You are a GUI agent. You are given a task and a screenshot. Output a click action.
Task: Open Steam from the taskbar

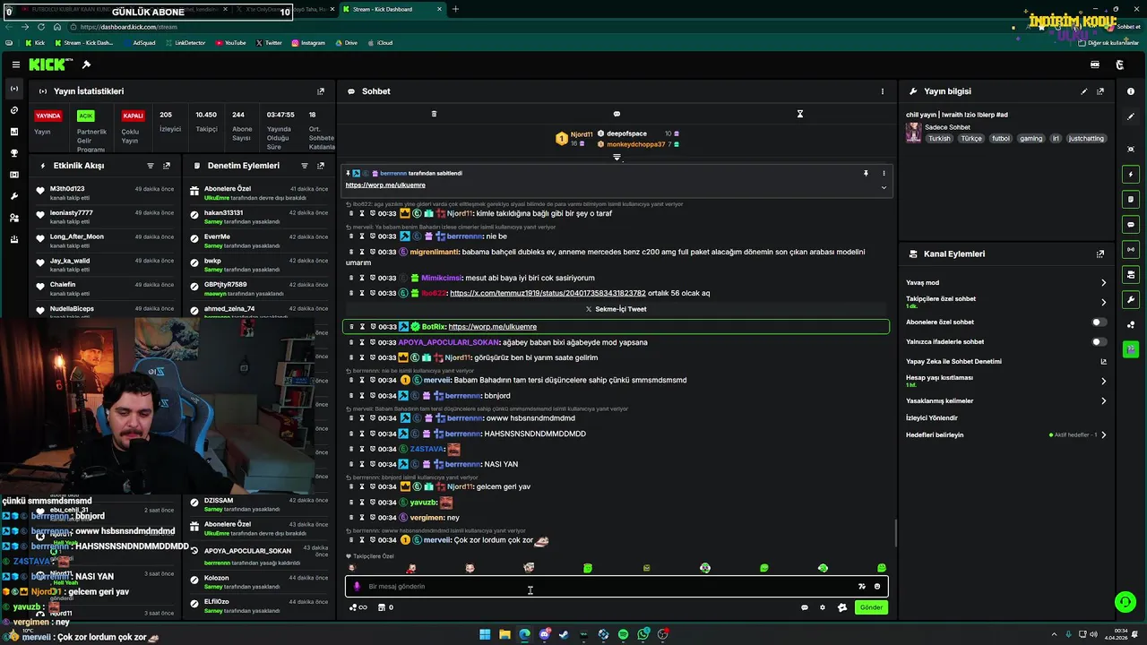coord(564,634)
